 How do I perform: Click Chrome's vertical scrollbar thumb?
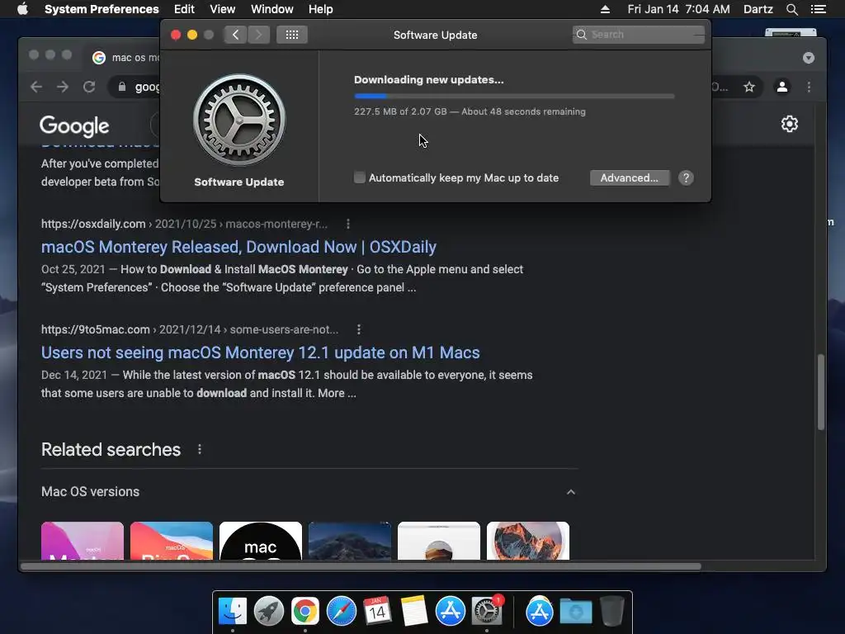(x=821, y=392)
